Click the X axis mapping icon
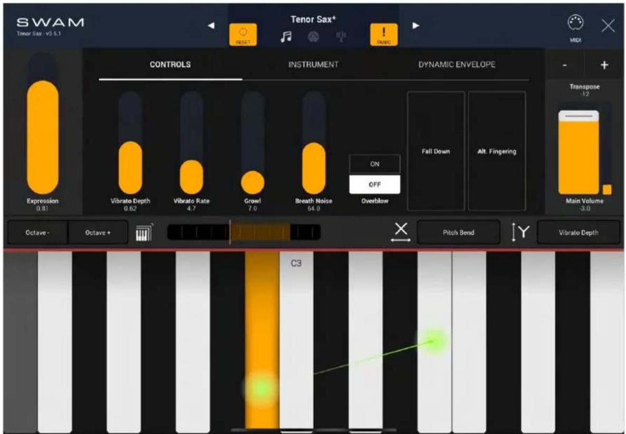This screenshot has height=434, width=626. point(400,233)
